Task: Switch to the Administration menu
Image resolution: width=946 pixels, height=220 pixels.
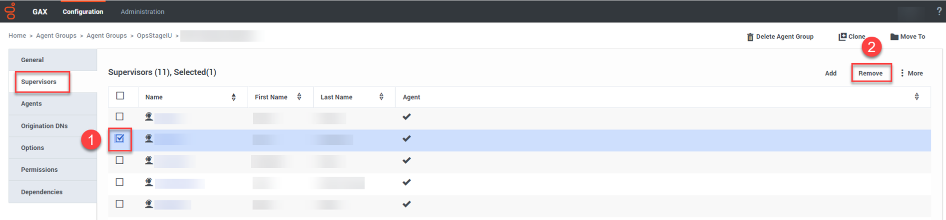Action: pyautogui.click(x=142, y=11)
